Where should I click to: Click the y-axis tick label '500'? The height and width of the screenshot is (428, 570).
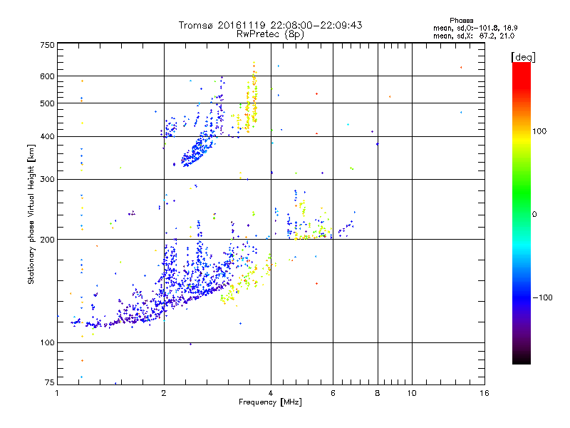pos(48,103)
